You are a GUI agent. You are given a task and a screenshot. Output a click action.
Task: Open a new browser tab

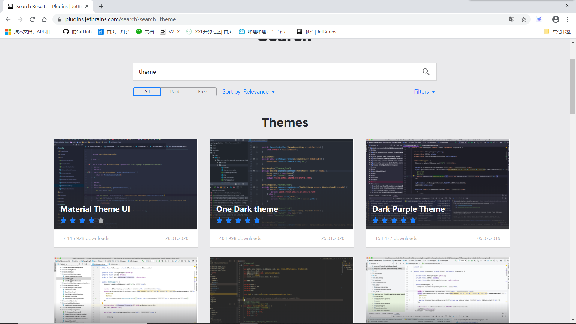(101, 6)
